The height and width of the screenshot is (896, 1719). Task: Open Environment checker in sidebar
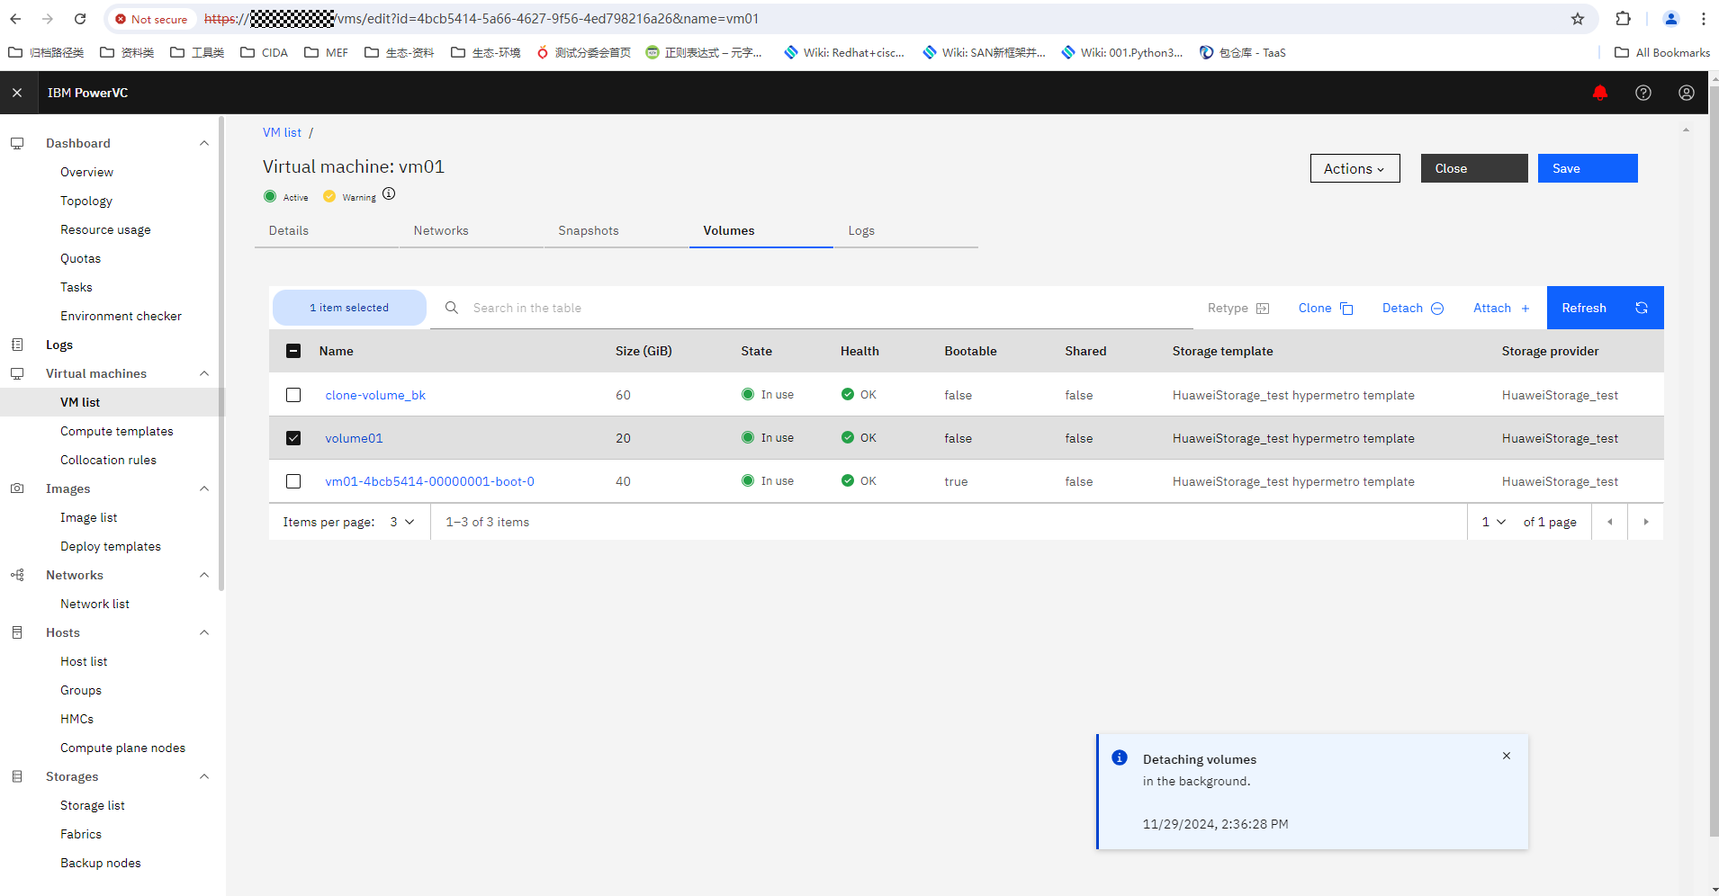click(121, 316)
